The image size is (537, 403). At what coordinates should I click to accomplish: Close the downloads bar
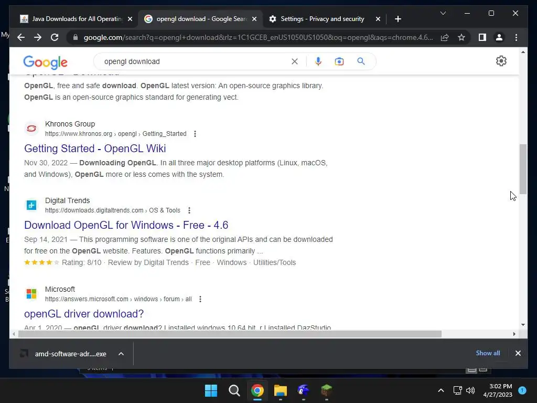(518, 353)
